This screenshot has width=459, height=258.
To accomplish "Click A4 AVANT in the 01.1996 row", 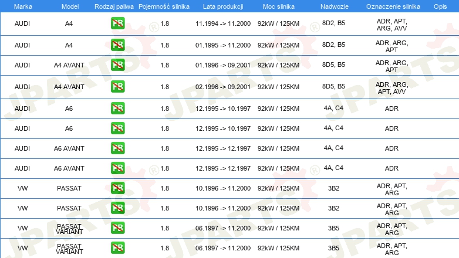I will tap(69, 65).
